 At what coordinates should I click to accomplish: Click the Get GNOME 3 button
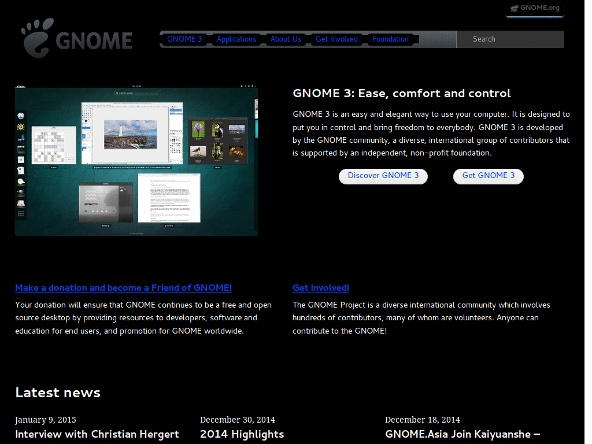click(488, 176)
